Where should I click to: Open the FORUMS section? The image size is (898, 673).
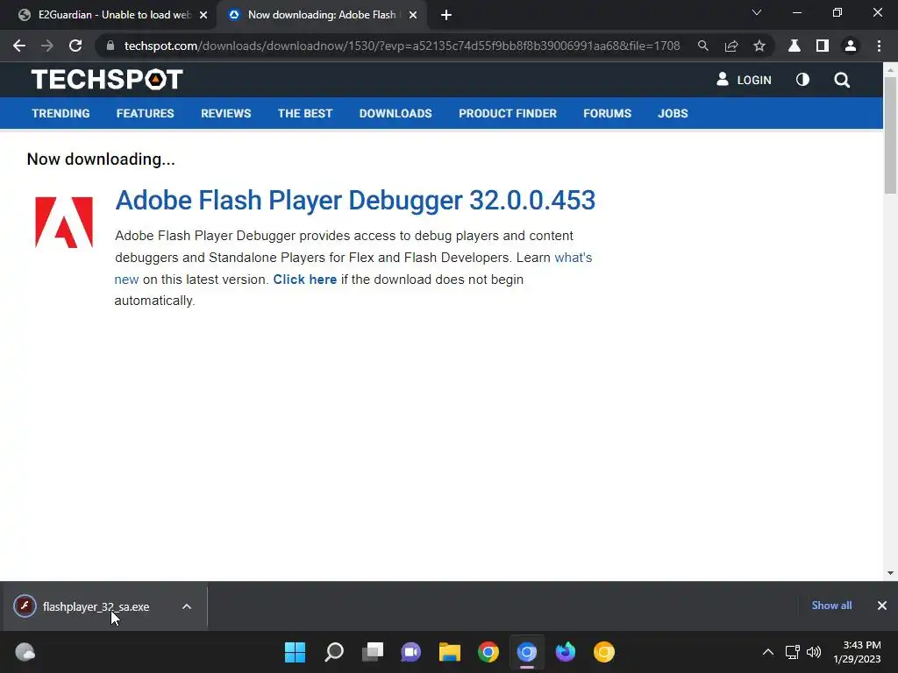[607, 113]
